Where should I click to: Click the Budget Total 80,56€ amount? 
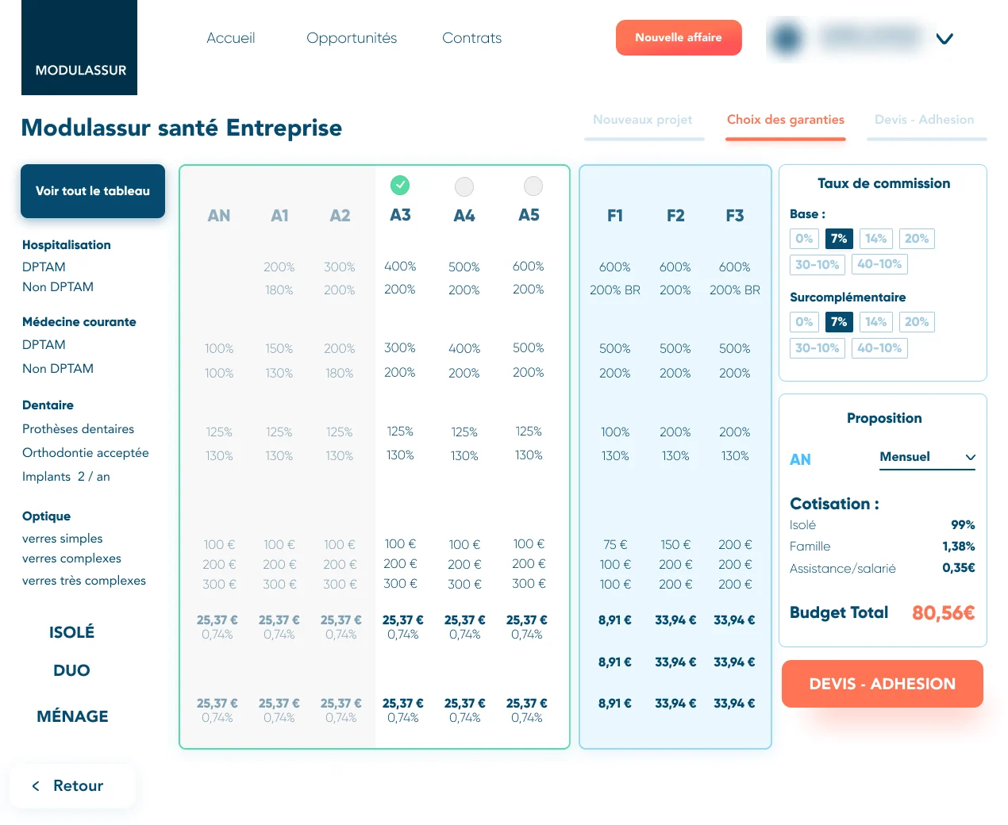point(944,613)
